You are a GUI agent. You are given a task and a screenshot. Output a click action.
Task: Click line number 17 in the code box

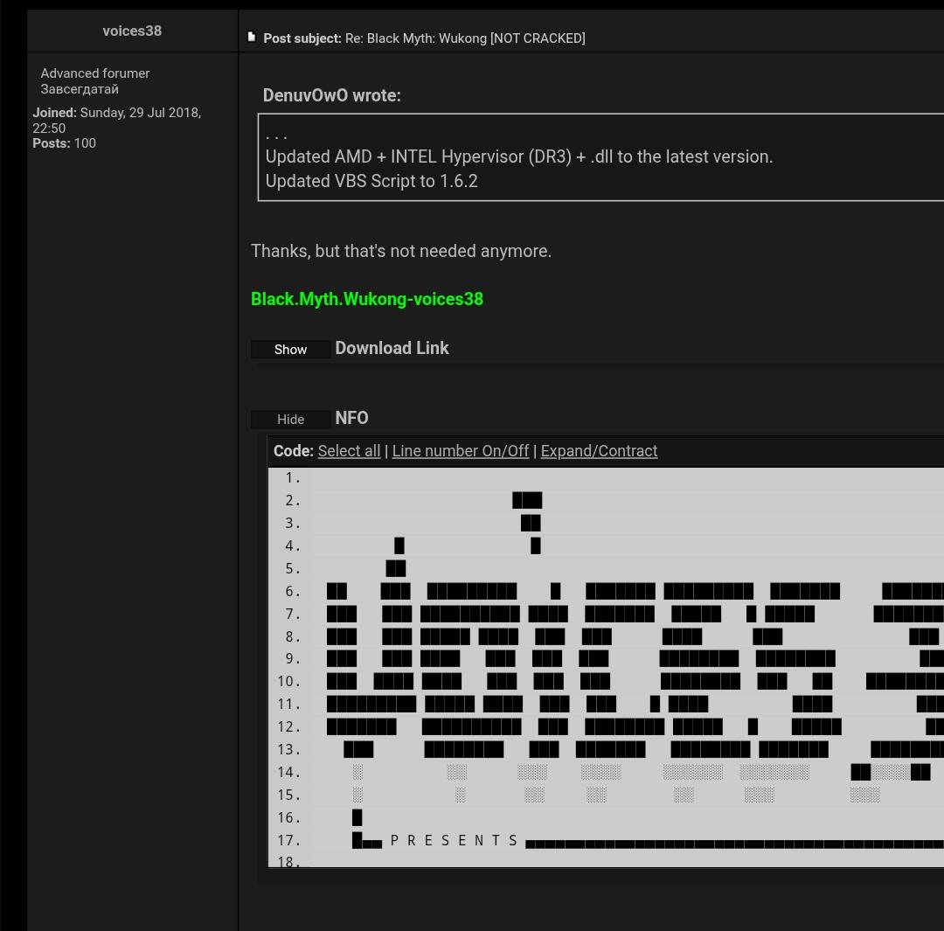(288, 840)
